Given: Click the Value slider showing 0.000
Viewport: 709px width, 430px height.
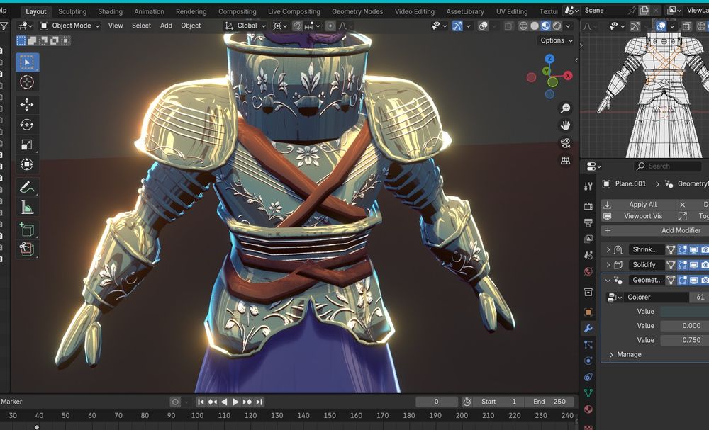Looking at the screenshot, I should click(x=685, y=326).
